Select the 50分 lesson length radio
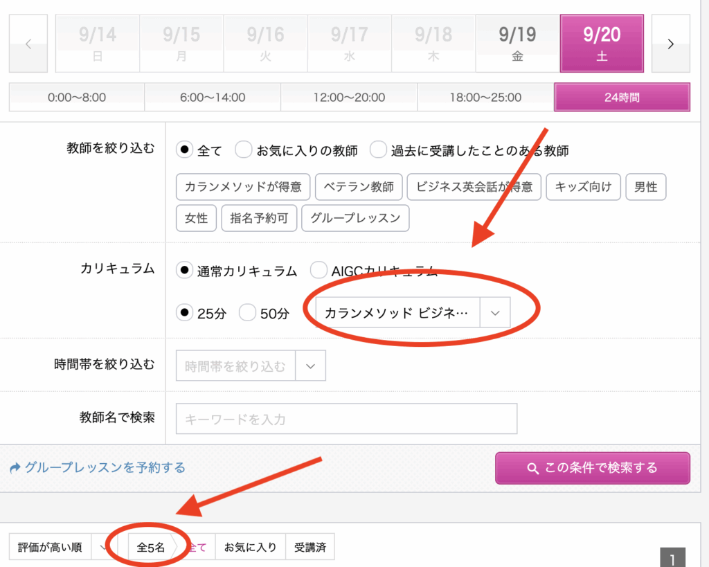The image size is (709, 567). click(247, 313)
